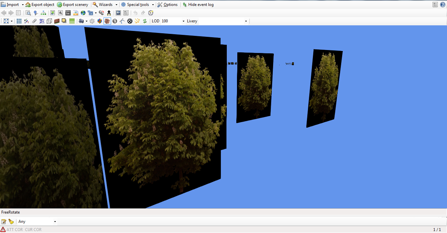The image size is (447, 233).
Task: Click the hierarchy tree icon
Action: click(43, 13)
